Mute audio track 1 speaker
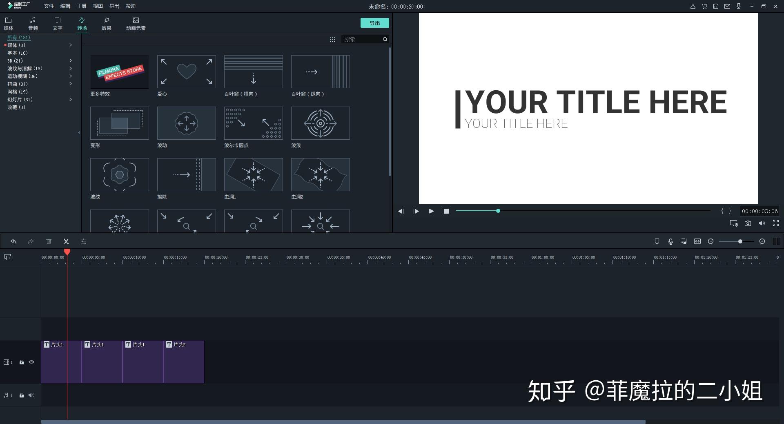 tap(31, 395)
